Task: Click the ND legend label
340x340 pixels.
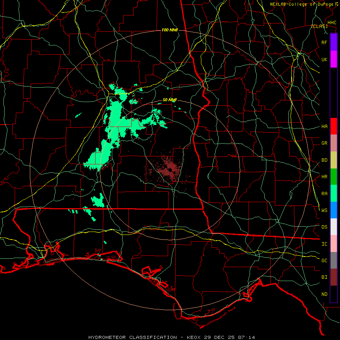Action: 324,294
